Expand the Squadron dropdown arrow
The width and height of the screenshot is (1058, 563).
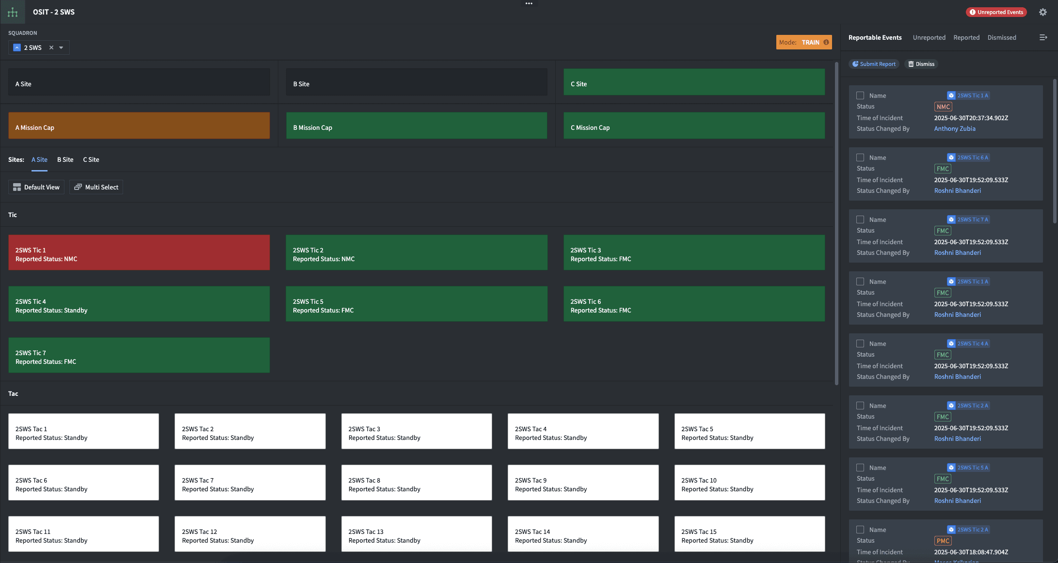point(61,47)
